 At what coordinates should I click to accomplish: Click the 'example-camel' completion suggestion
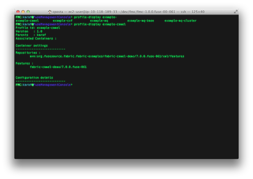(27, 21)
